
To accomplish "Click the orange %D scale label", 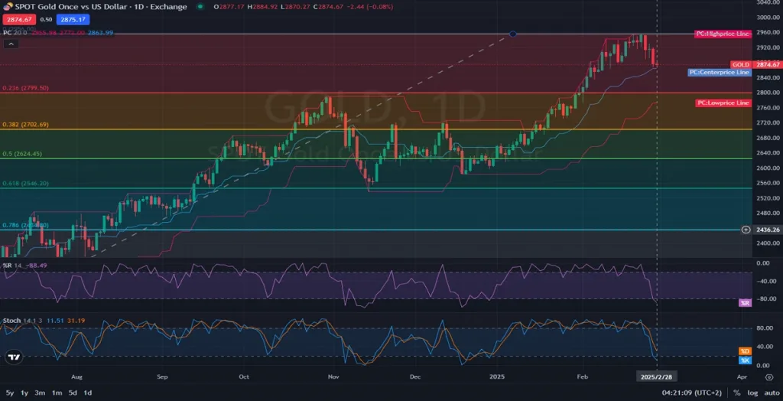I will (745, 351).
